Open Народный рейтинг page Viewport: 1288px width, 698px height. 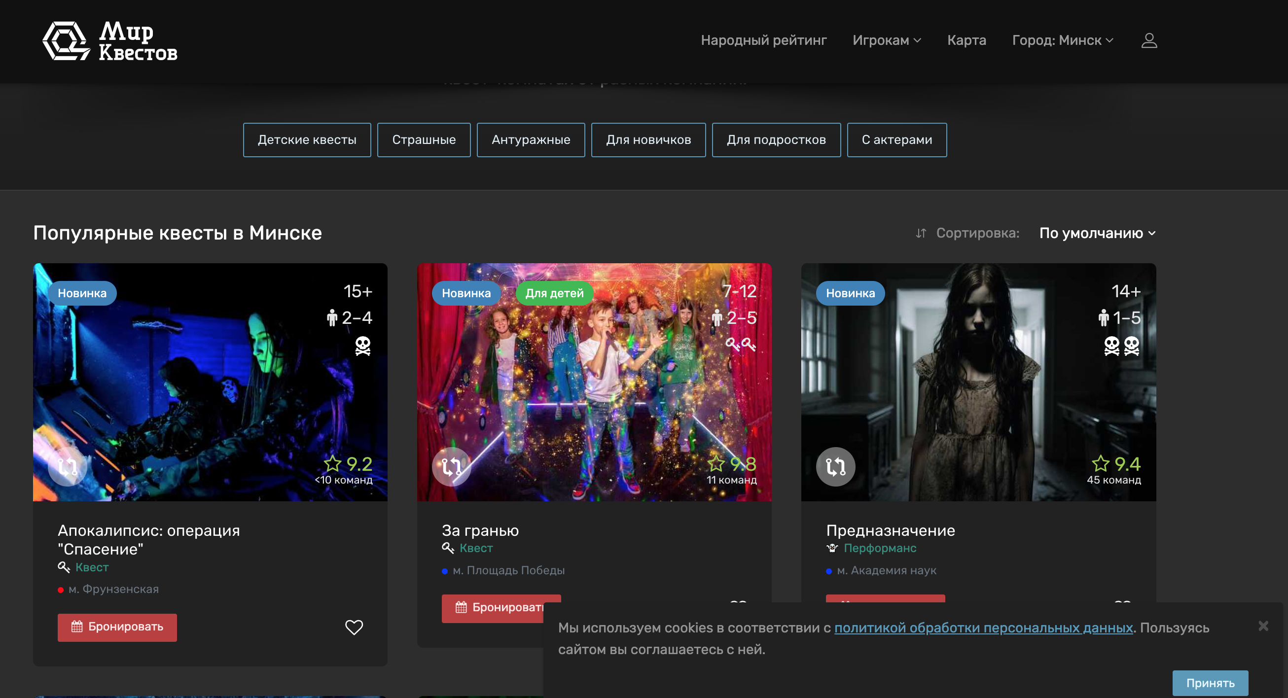[x=763, y=40]
